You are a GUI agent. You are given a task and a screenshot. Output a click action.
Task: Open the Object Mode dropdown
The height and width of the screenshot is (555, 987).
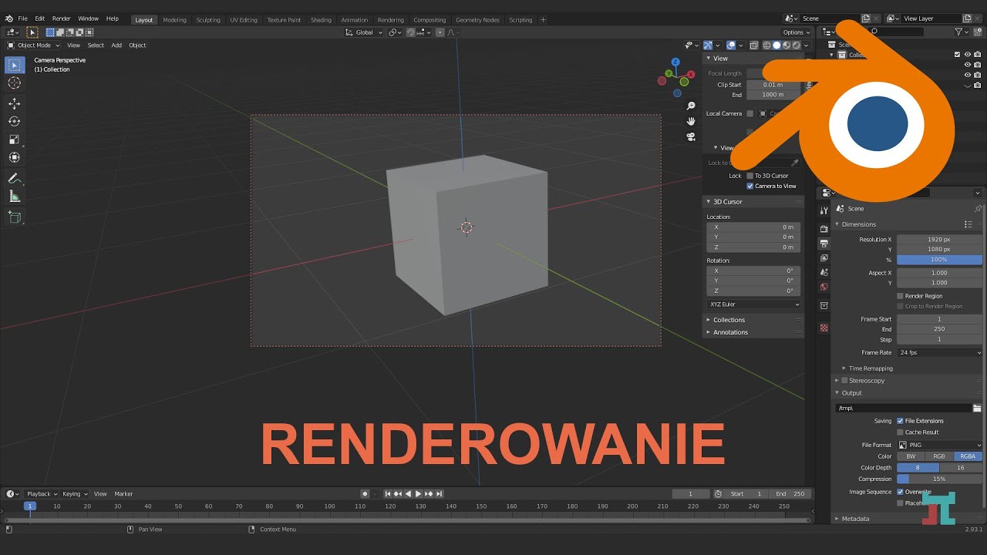pyautogui.click(x=33, y=45)
